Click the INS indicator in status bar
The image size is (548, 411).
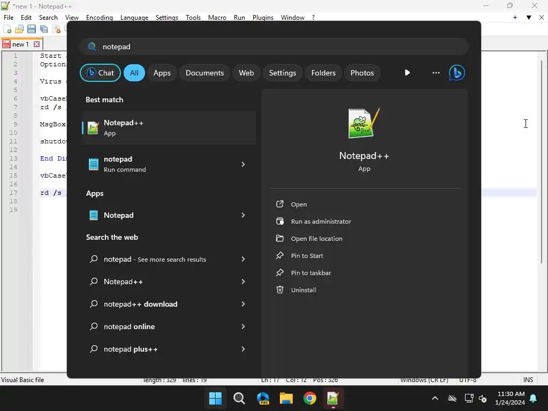click(528, 380)
